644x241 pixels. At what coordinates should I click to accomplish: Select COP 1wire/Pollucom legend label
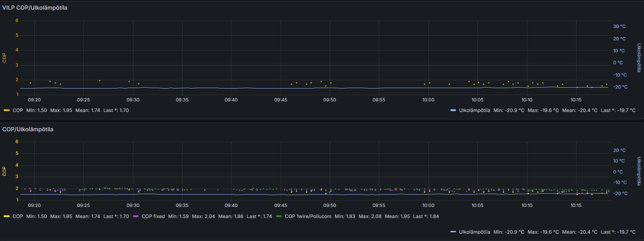coord(308,216)
